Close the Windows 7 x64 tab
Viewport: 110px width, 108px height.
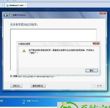point(26,5)
